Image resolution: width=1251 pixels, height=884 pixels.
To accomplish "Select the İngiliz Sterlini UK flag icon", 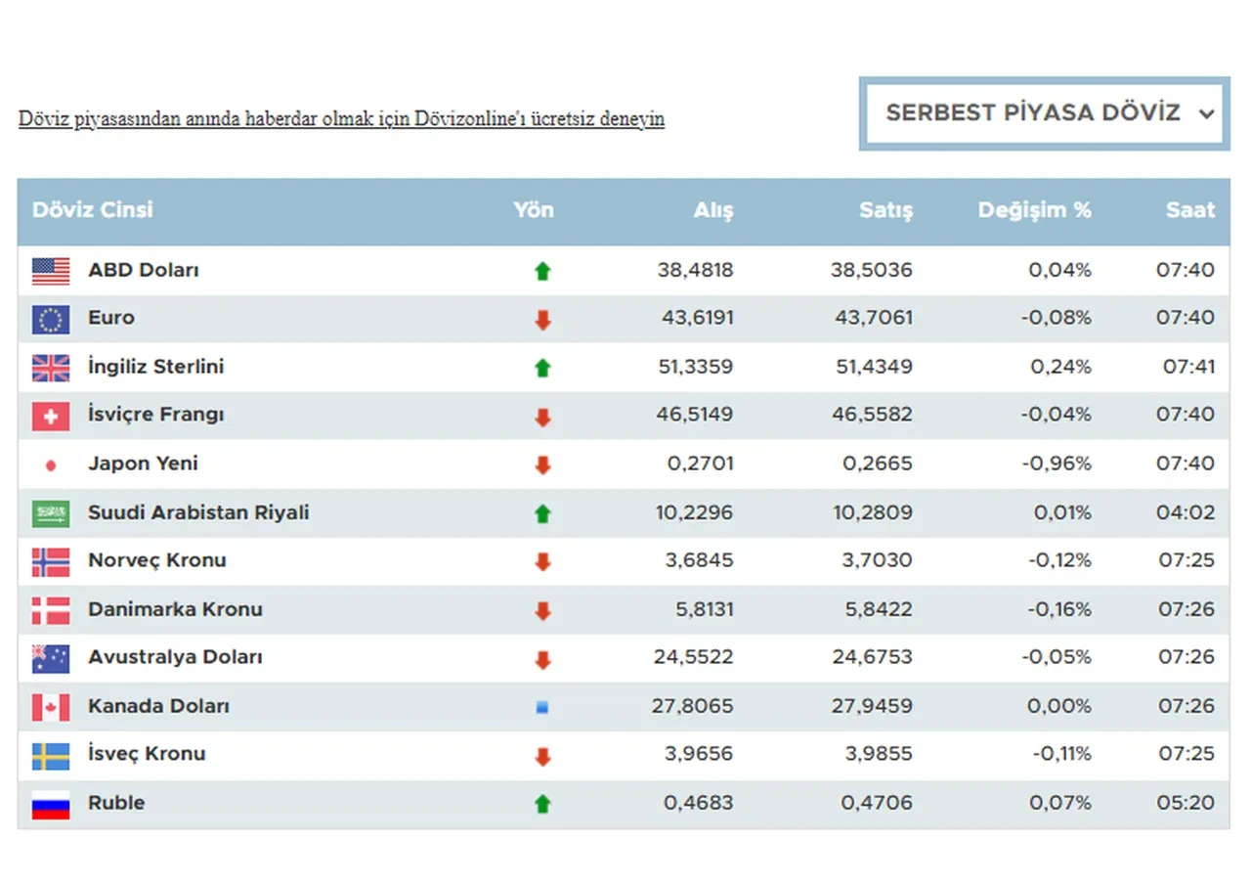I will click(x=51, y=368).
